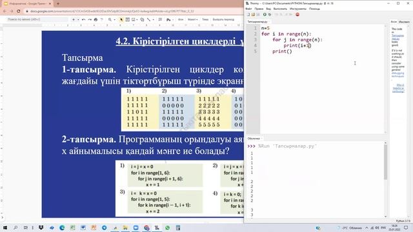The width and height of the screenshot is (413, 232).
Task: Open a new Chrome tab with plus button
Action: 58,4
